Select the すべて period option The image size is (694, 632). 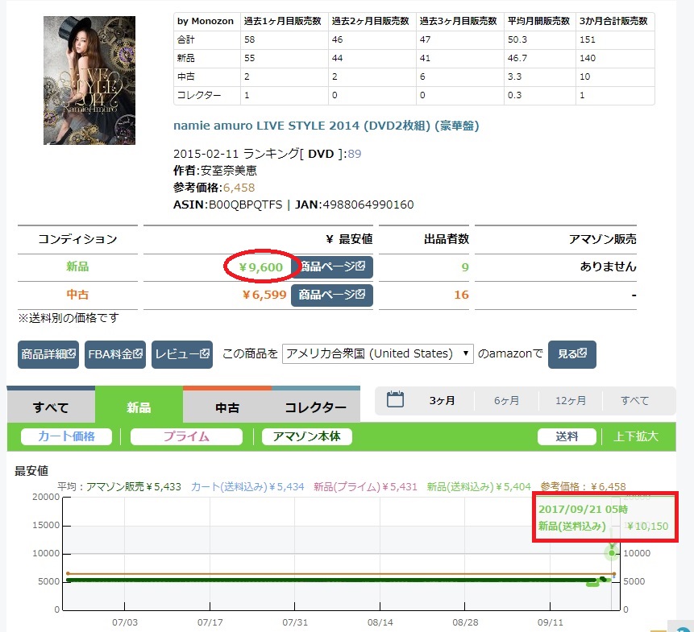click(x=634, y=400)
